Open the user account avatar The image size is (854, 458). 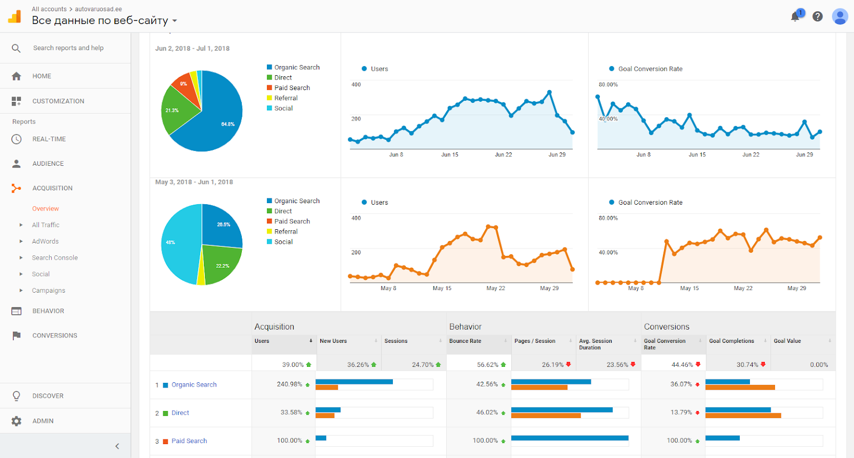coord(840,17)
